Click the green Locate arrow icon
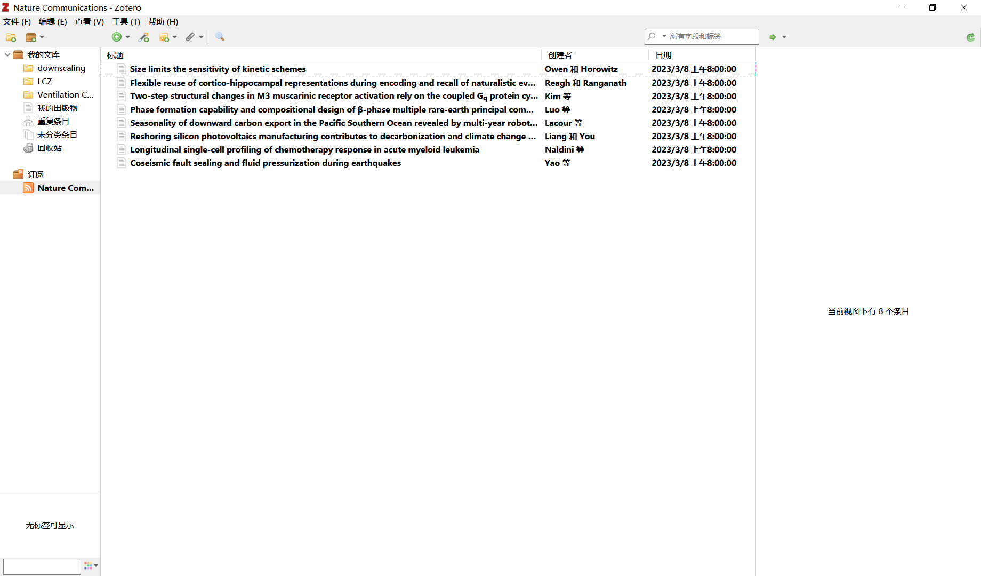The image size is (981, 576). 773,37
